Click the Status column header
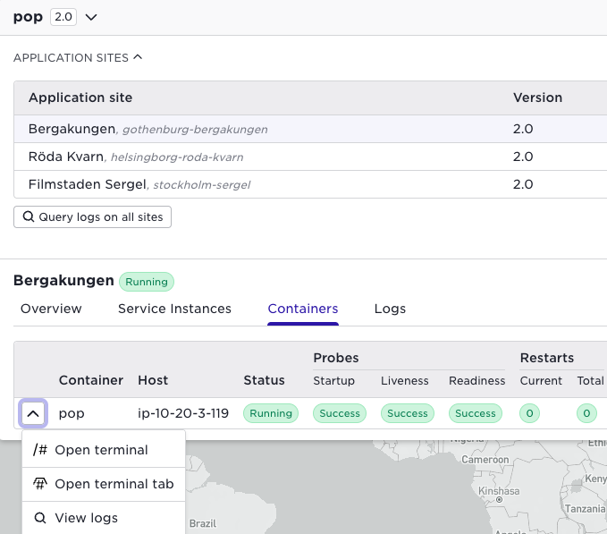The width and height of the screenshot is (607, 534). 264,380
